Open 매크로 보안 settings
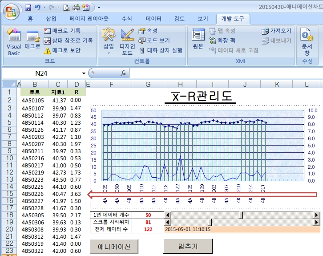 [x=62, y=50]
